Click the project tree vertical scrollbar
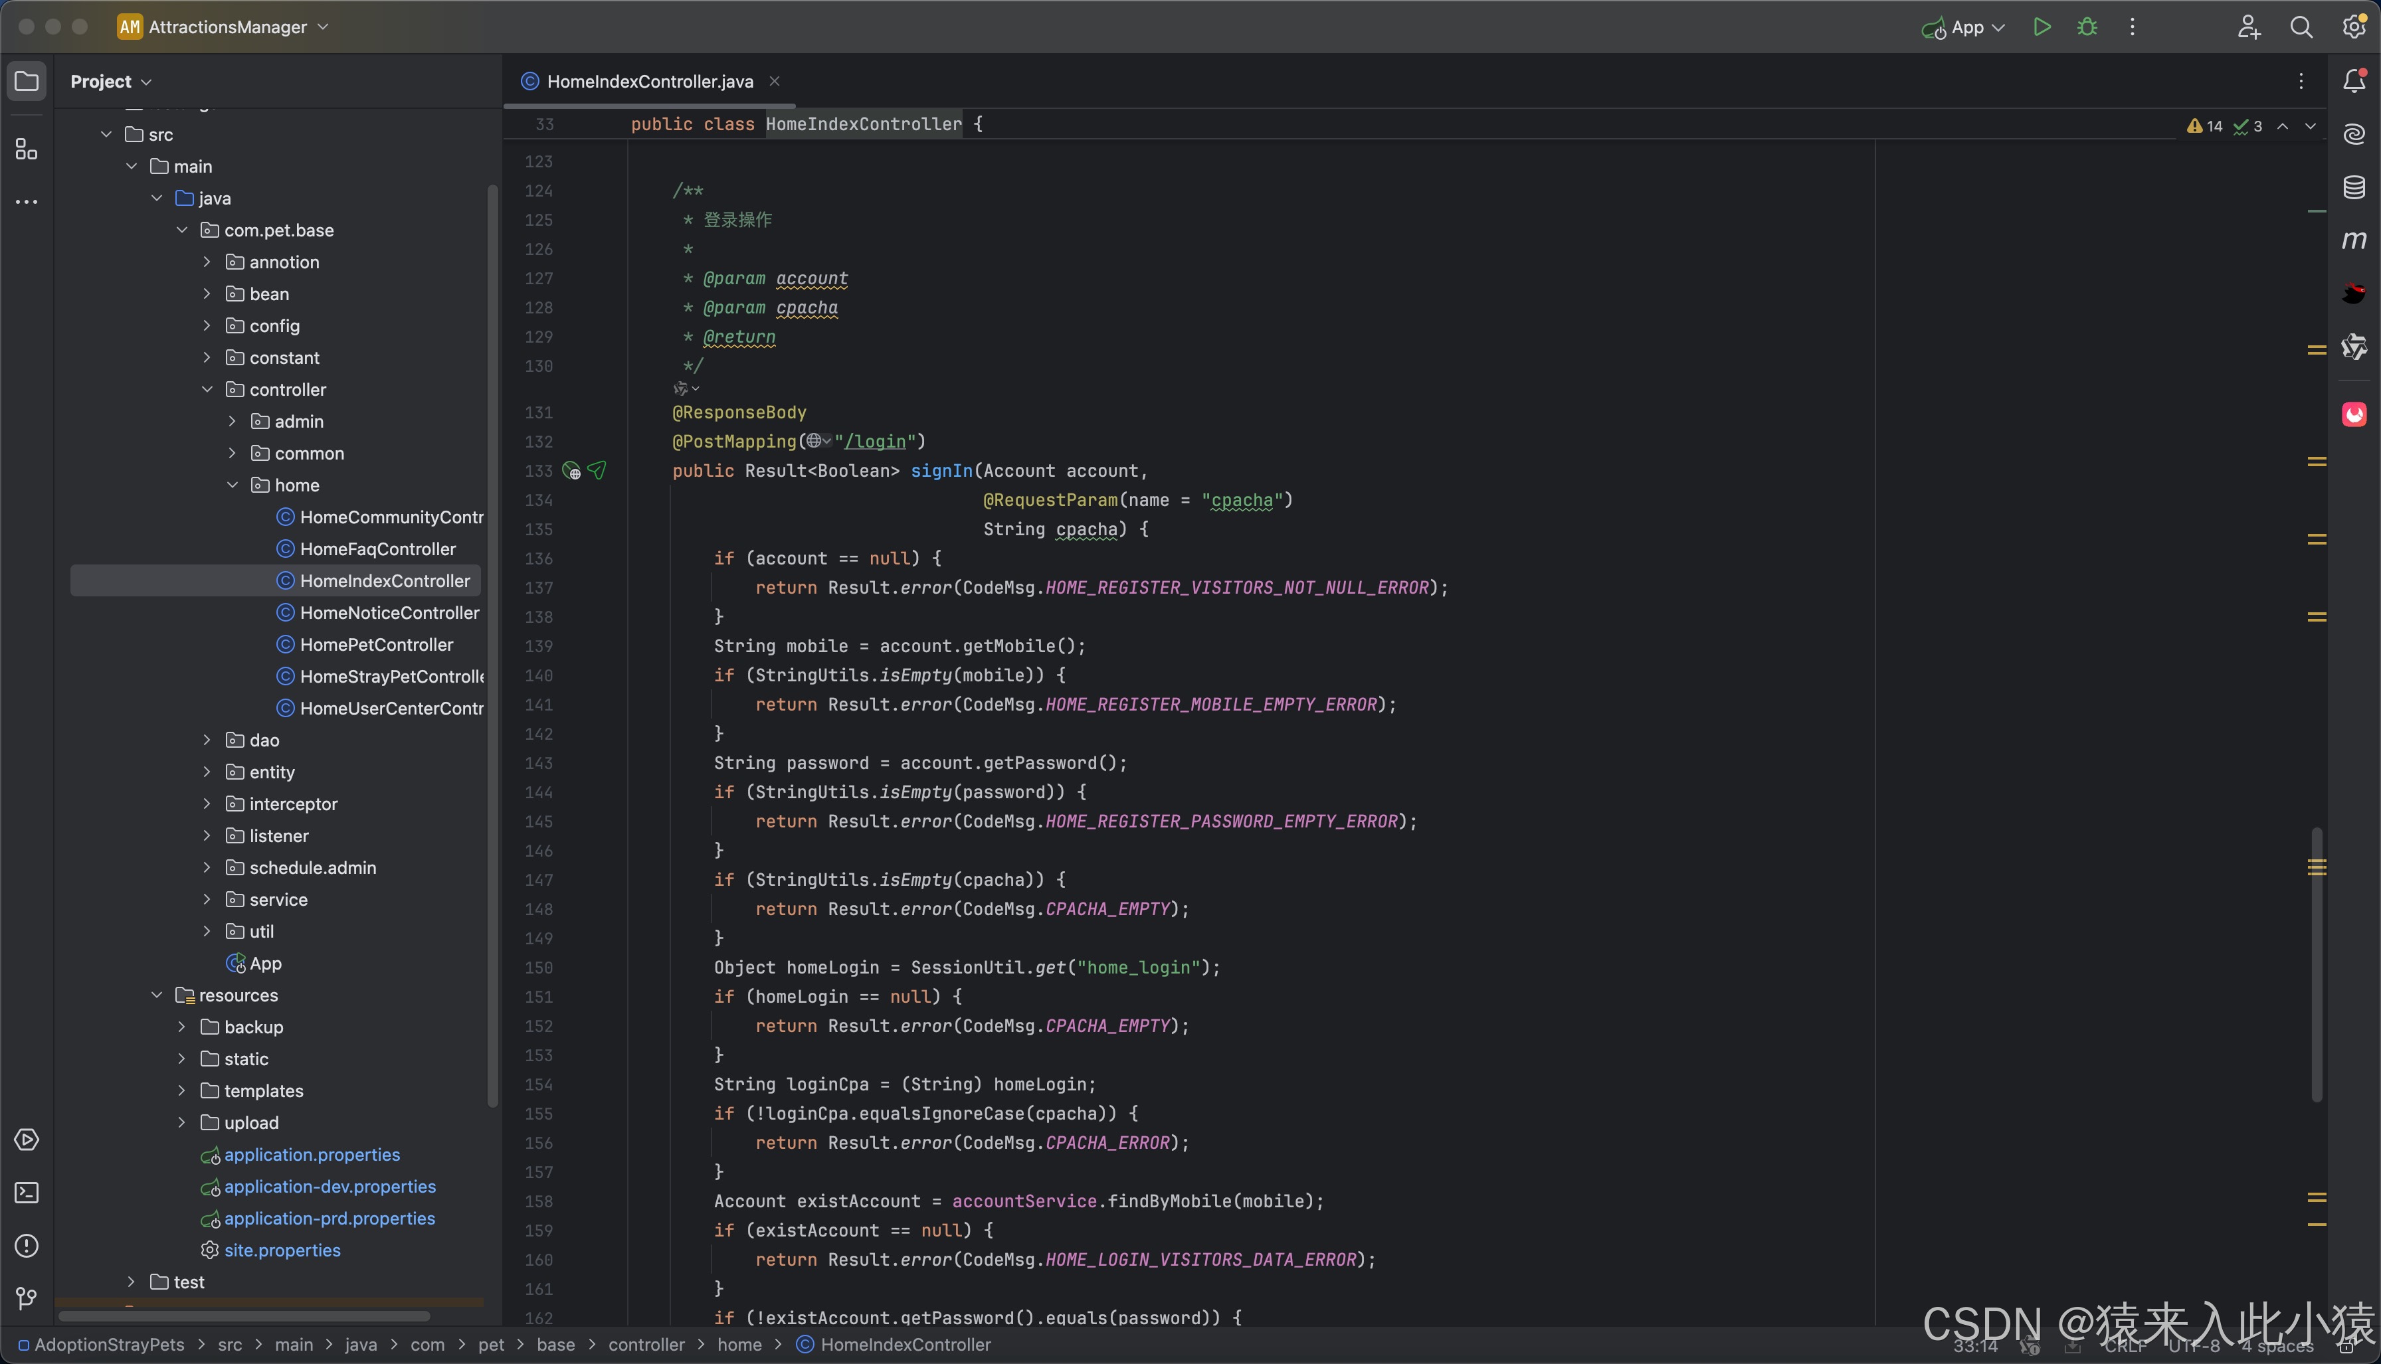 coord(493,646)
